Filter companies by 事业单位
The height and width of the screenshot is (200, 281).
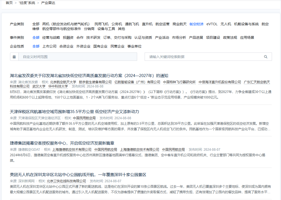pyautogui.click(x=134, y=46)
